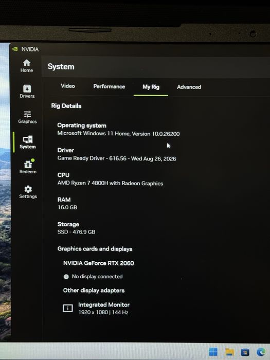Click the Rig Details heading
This screenshot has width=270, height=360.
pyautogui.click(x=66, y=106)
